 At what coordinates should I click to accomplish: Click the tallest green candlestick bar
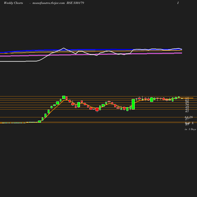133,104
